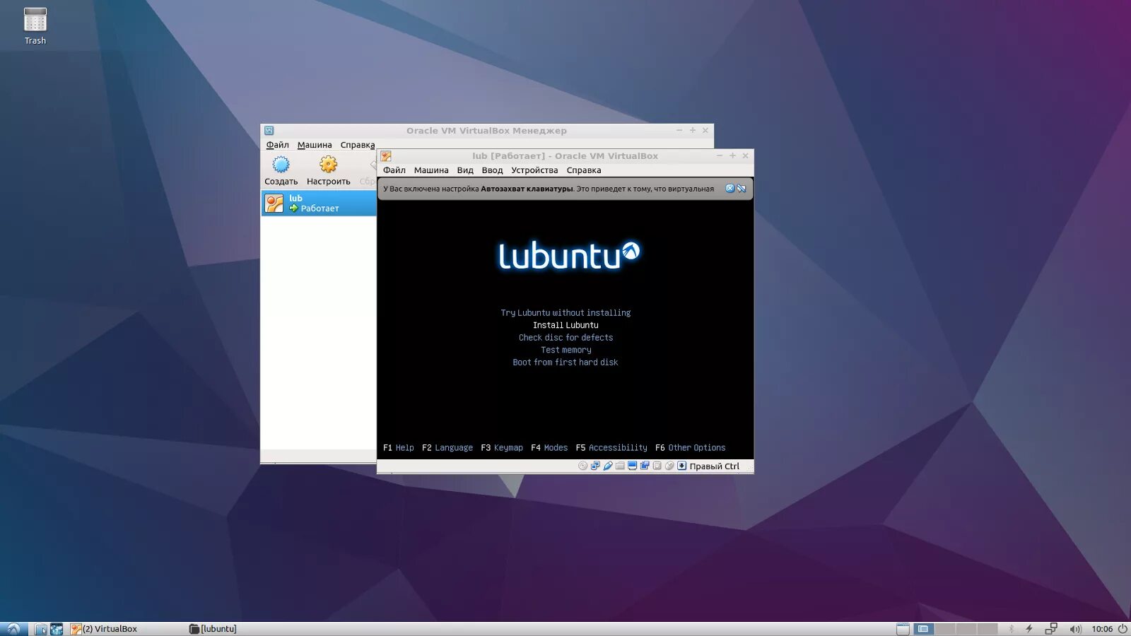Click the lub VM icon in machine list

[x=274, y=204]
